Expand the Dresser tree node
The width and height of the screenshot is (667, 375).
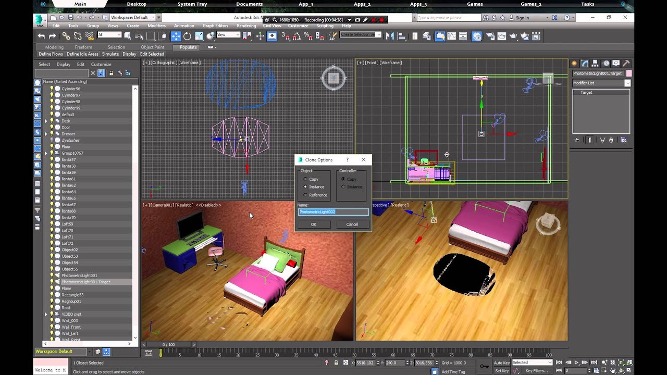[x=46, y=134]
